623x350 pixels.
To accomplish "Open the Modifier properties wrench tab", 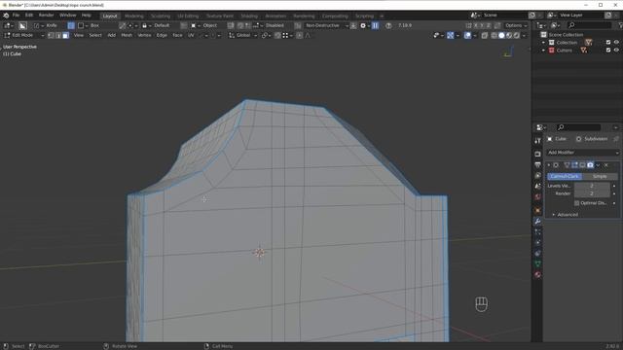I will pyautogui.click(x=537, y=221).
